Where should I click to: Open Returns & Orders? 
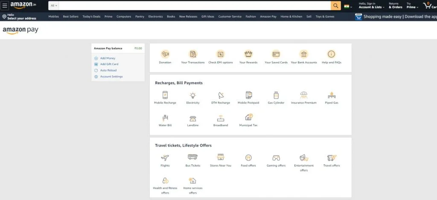396,6
